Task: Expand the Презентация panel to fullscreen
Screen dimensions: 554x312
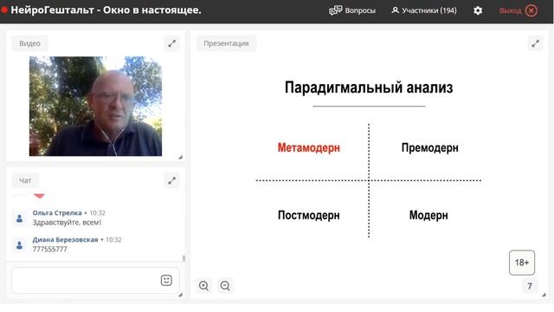Action: [535, 43]
